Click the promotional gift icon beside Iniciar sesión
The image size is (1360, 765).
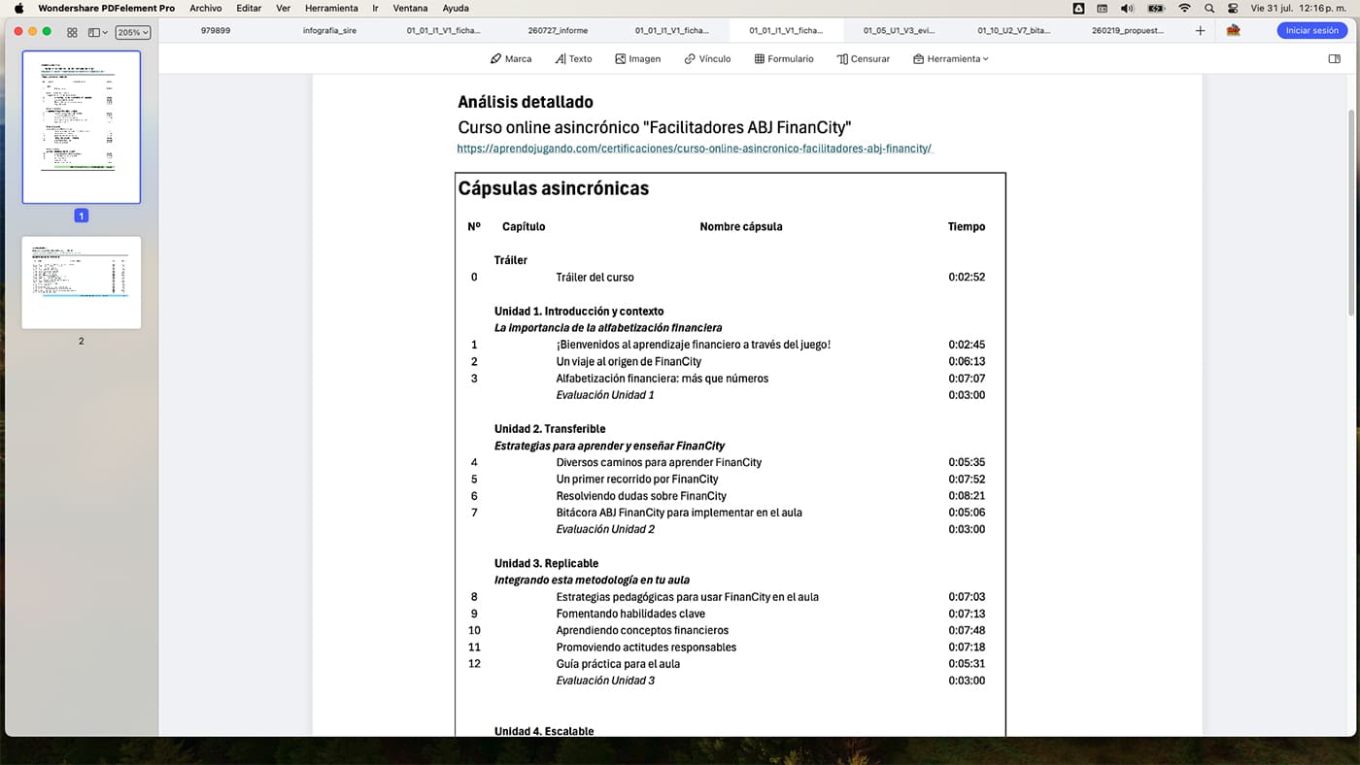[x=1233, y=31]
